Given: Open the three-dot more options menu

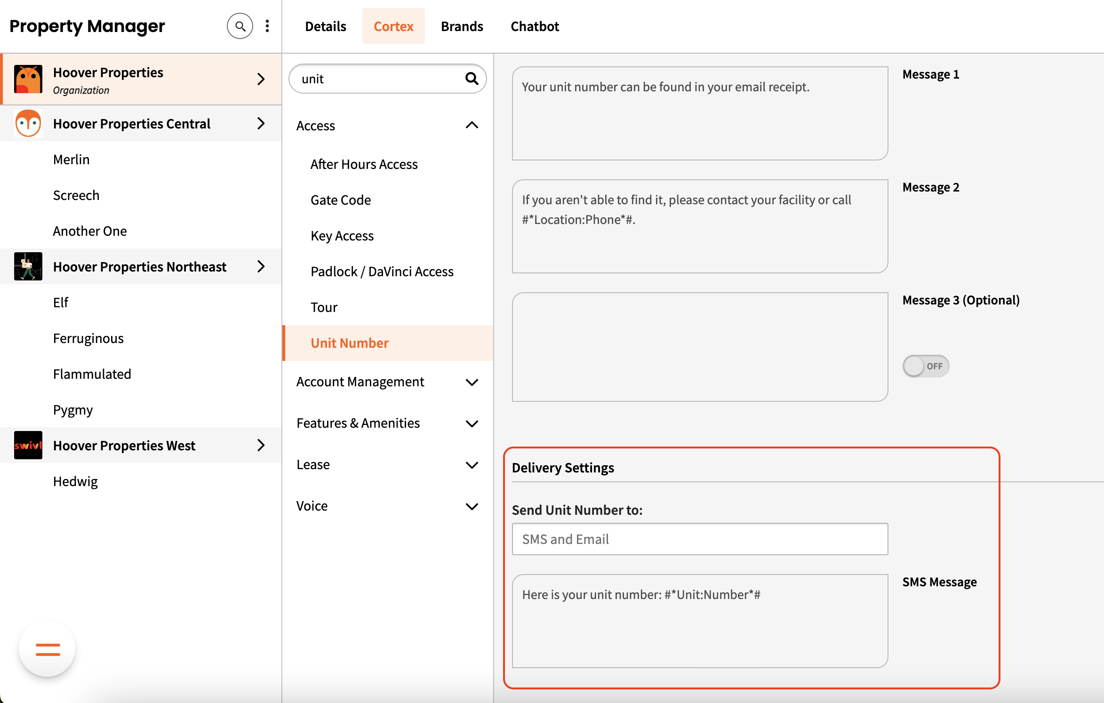Looking at the screenshot, I should [x=267, y=26].
